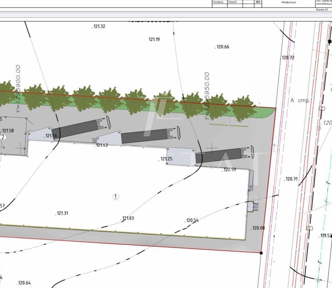Select the Y=1295900.00 grid coordinate label
Screen dimensions: 332x288
(18, 88)
